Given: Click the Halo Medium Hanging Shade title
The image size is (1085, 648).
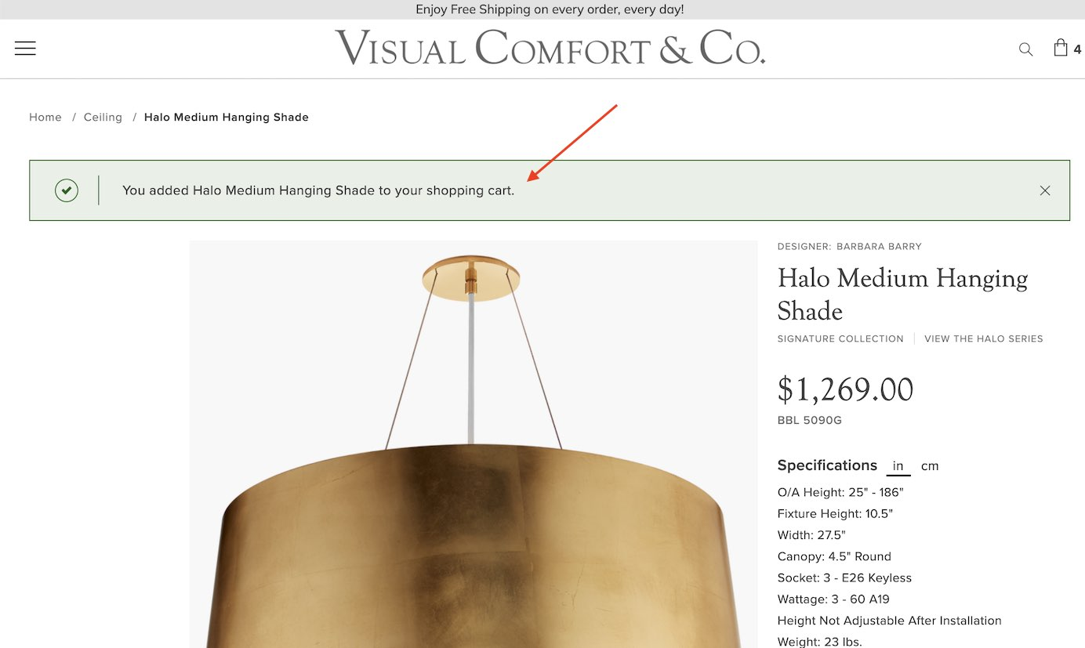Looking at the screenshot, I should [902, 294].
